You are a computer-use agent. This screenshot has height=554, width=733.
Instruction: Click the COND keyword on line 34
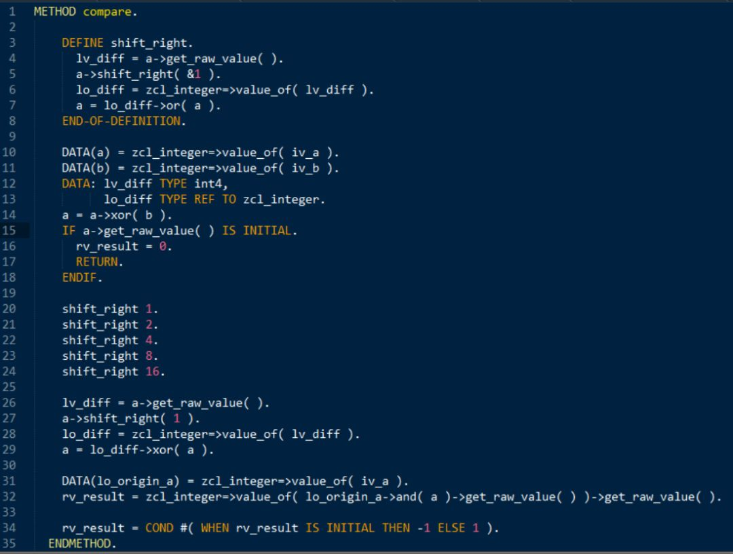(159, 528)
